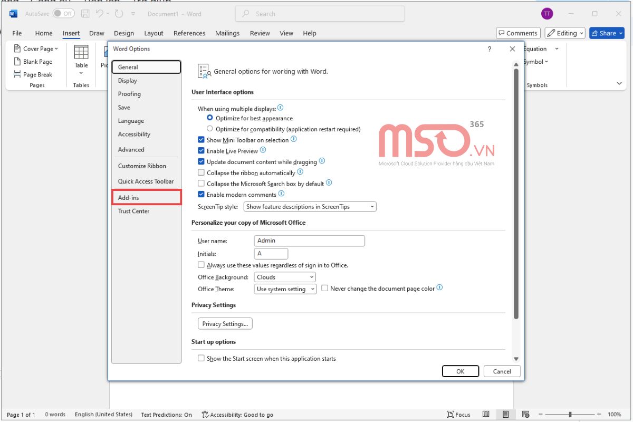Click the Cover Page icon
This screenshot has height=422, width=633.
[17, 49]
